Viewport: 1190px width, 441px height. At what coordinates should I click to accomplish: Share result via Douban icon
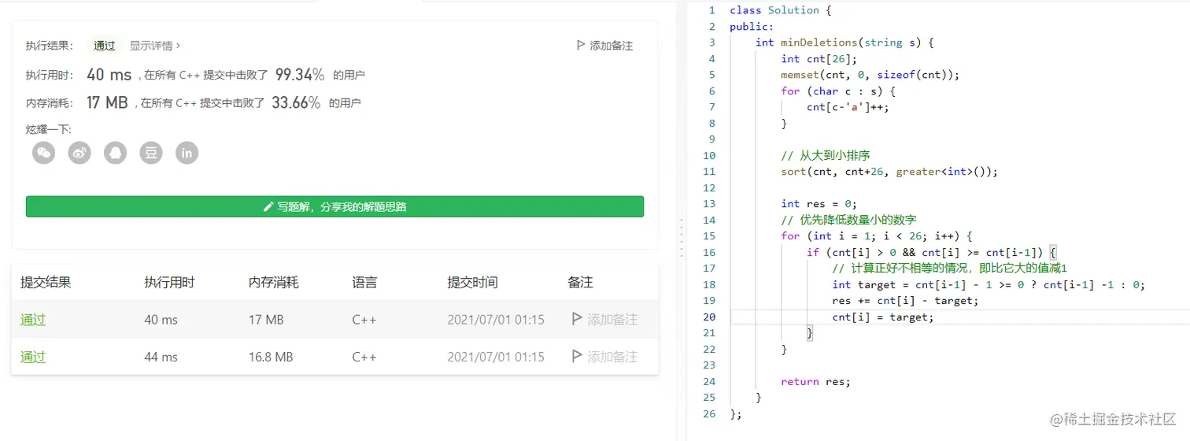point(151,153)
